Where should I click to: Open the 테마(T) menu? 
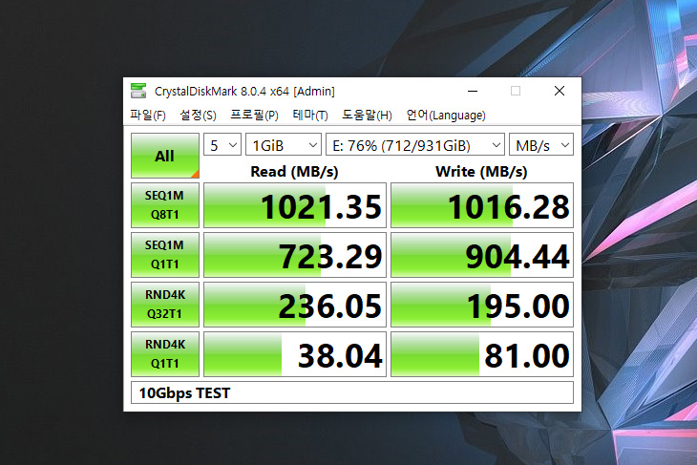(x=310, y=116)
